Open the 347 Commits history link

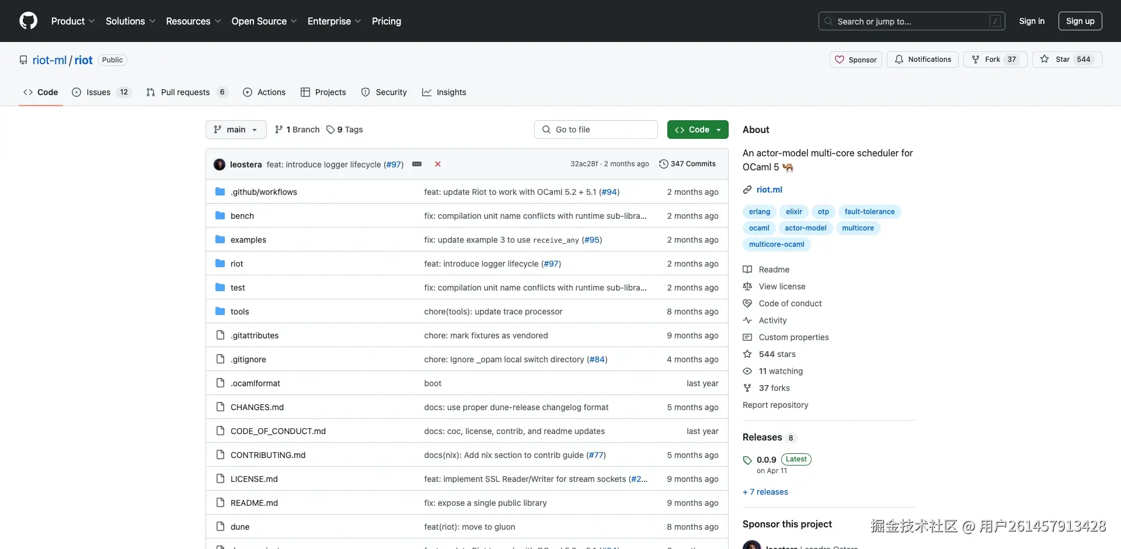687,164
